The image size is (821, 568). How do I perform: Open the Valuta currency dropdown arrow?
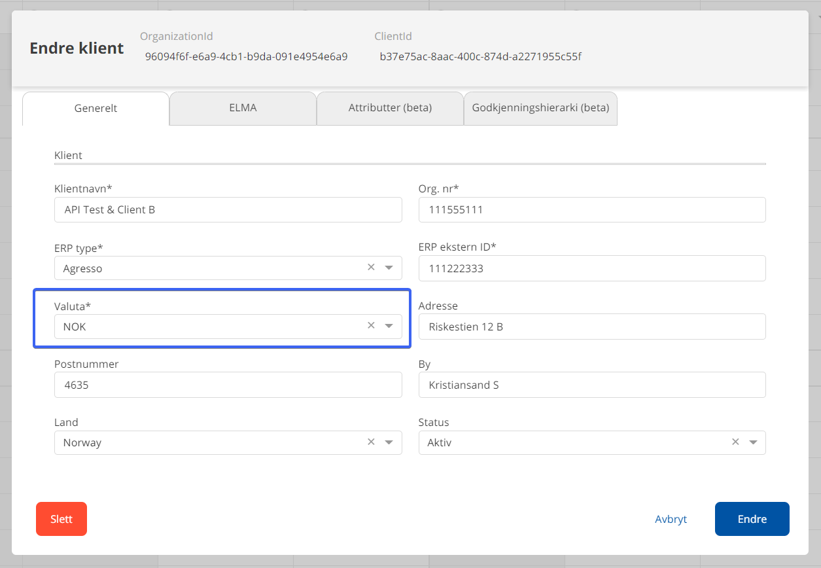point(389,326)
